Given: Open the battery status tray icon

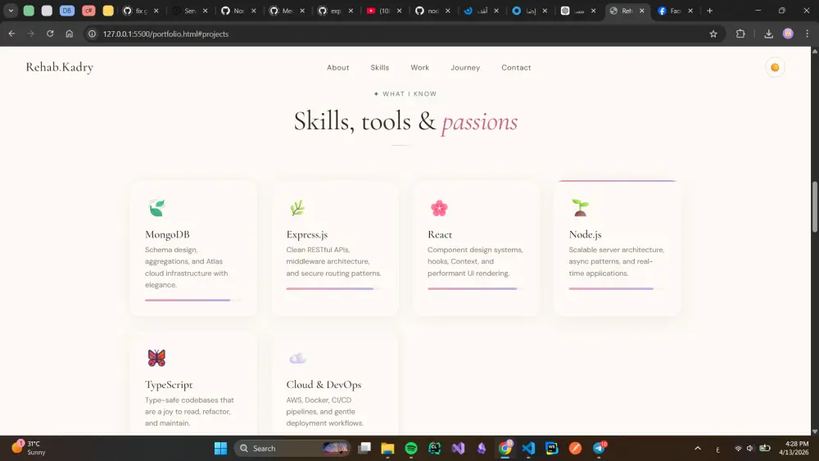Looking at the screenshot, I should click(x=765, y=449).
